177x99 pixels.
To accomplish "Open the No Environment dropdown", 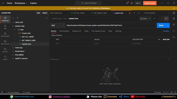I will 157,13.
